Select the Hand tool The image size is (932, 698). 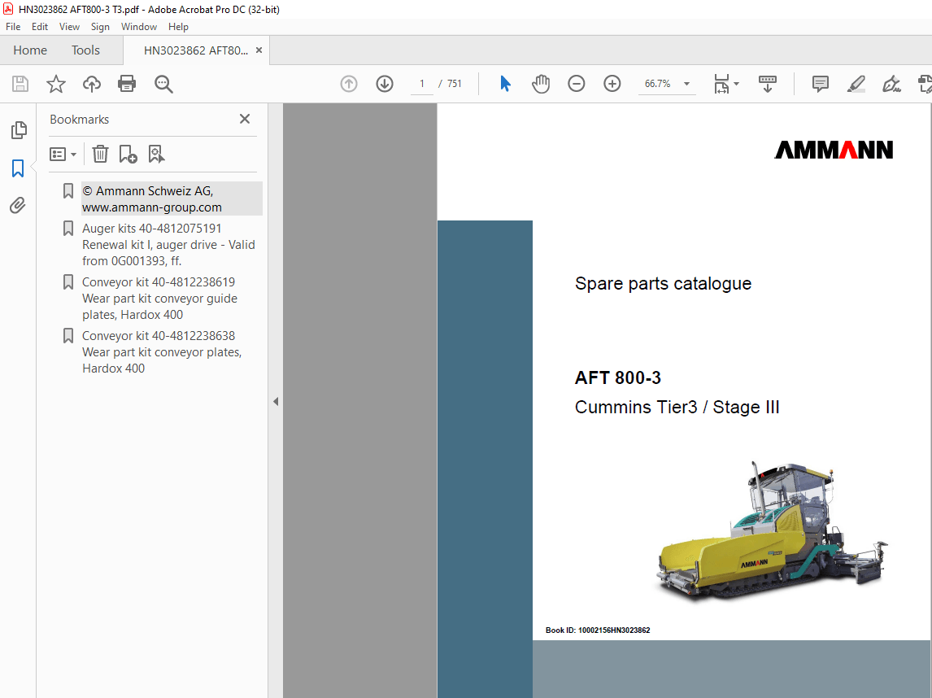(540, 84)
